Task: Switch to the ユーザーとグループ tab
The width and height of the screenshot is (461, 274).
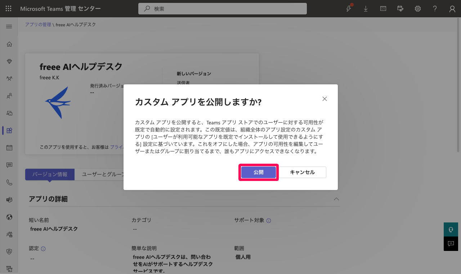Action: click(102, 174)
